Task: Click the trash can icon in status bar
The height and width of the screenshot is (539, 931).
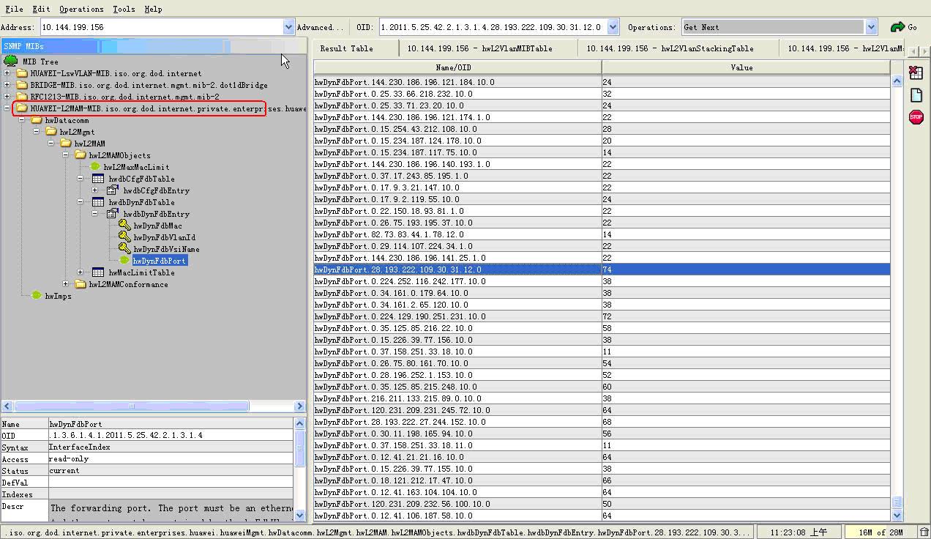Action: coord(924,532)
